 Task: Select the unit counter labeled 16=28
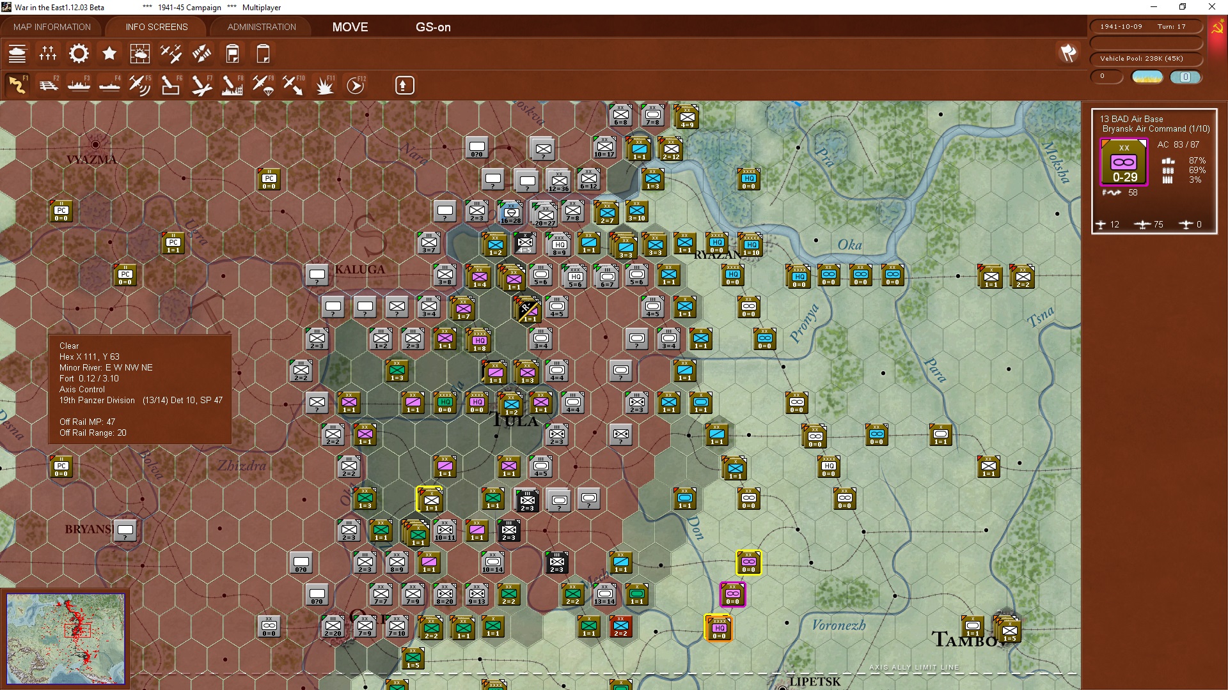510,212
